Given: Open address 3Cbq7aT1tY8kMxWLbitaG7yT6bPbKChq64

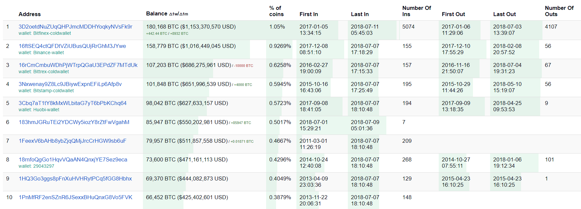Looking at the screenshot, I should click(x=72, y=103).
